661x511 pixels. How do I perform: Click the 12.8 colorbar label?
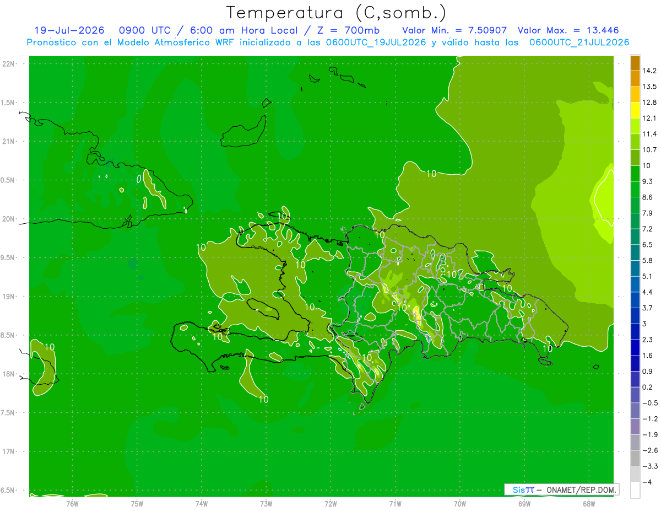click(x=649, y=103)
